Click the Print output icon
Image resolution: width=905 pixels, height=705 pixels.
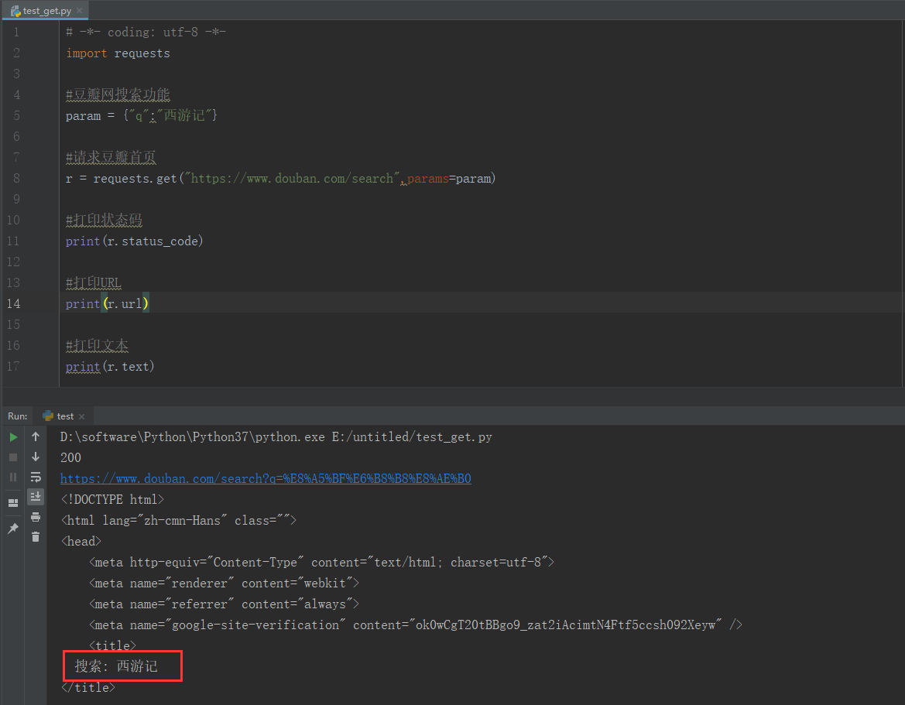point(36,517)
